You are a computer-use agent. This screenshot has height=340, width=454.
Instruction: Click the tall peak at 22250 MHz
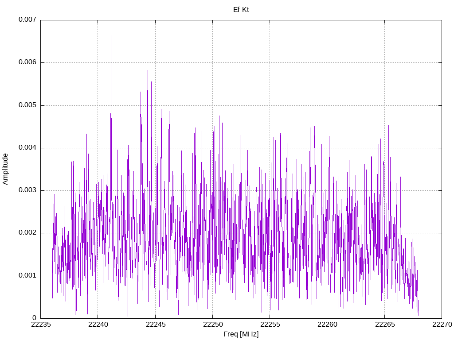213,87
